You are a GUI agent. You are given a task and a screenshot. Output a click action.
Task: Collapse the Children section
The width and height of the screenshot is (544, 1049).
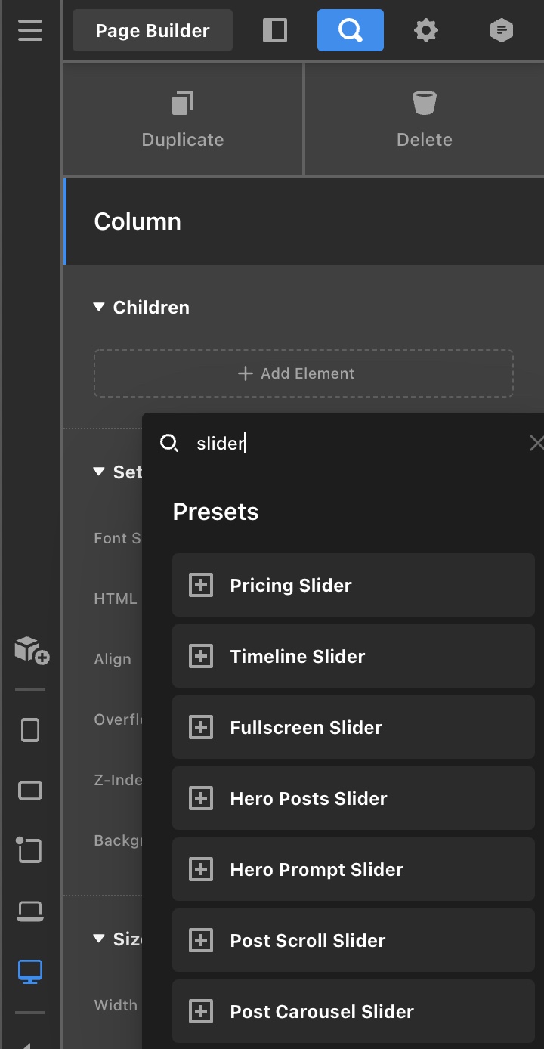(98, 308)
